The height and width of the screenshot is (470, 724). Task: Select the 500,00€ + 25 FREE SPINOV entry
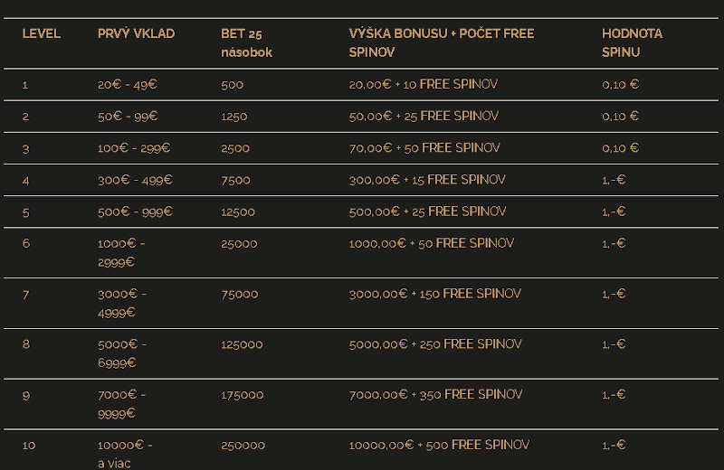427,211
